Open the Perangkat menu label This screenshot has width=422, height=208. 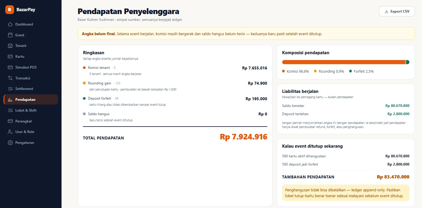[x=23, y=121]
